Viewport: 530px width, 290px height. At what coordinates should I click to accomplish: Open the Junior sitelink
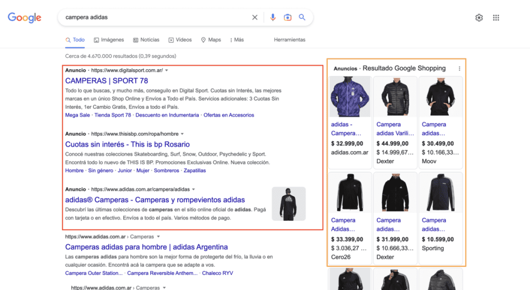click(x=125, y=171)
